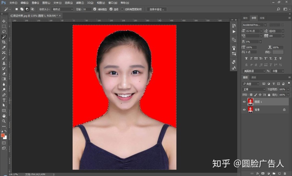Open the leading (自动) dropdown

tap(283, 31)
